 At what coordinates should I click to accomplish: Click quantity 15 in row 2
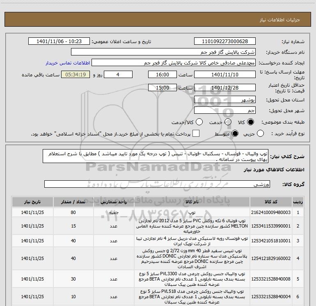tap(73, 226)
